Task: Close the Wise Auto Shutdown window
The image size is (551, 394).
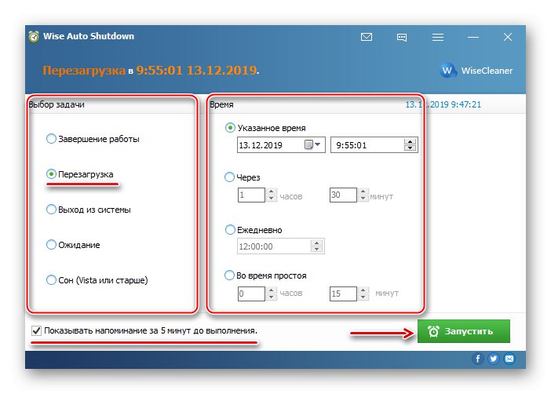Action: [507, 37]
